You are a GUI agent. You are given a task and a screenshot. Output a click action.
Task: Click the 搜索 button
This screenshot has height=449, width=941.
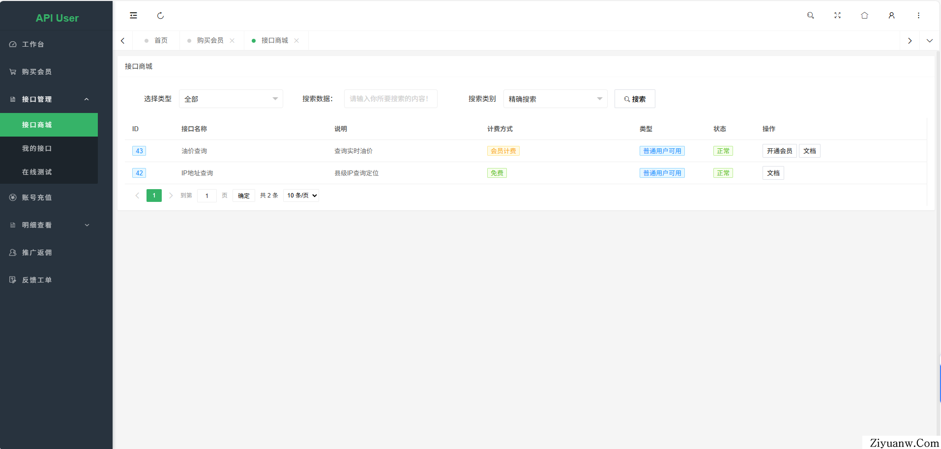pos(635,99)
